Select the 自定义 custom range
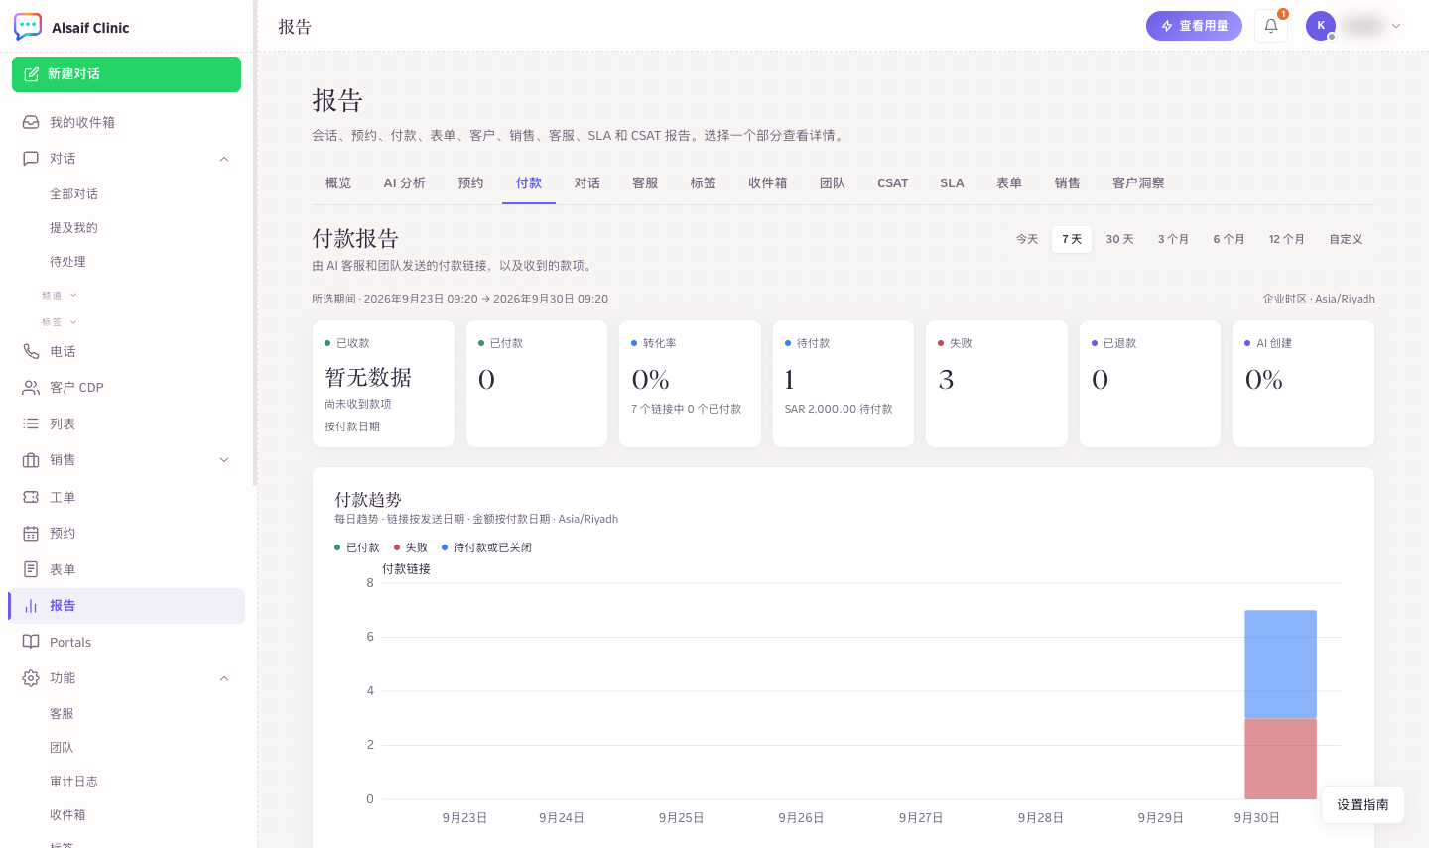This screenshot has width=1429, height=848. tap(1346, 239)
